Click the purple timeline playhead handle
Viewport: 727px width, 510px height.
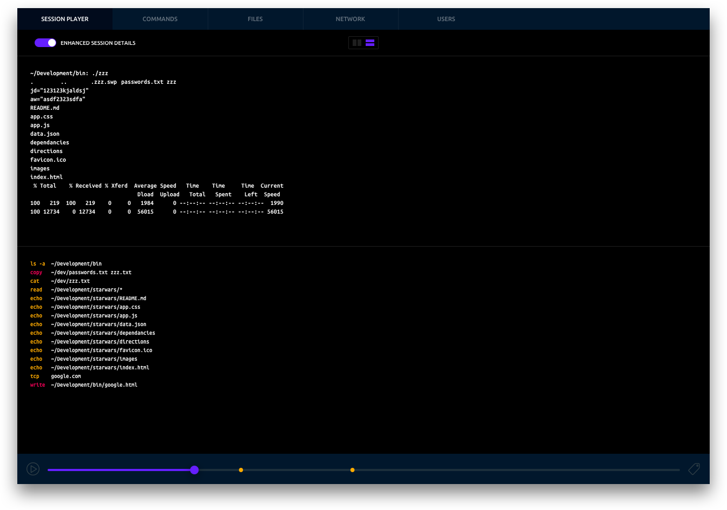[194, 470]
